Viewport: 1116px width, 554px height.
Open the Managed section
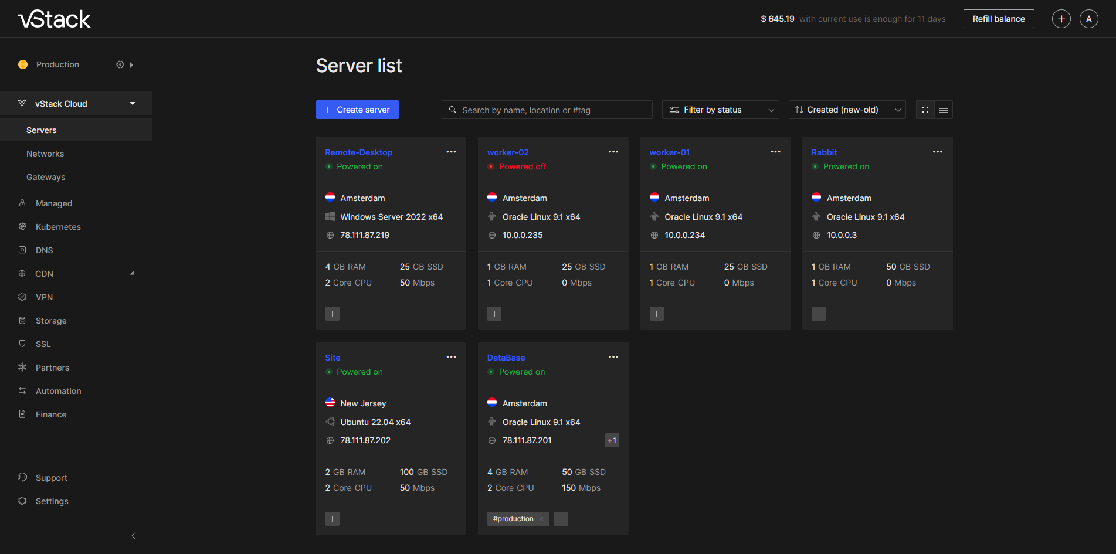click(x=54, y=203)
